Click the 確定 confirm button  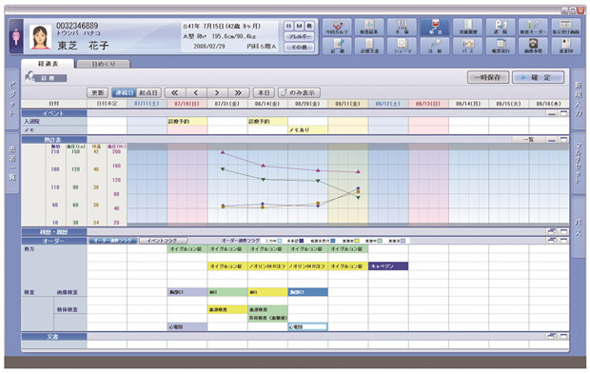[x=538, y=77]
